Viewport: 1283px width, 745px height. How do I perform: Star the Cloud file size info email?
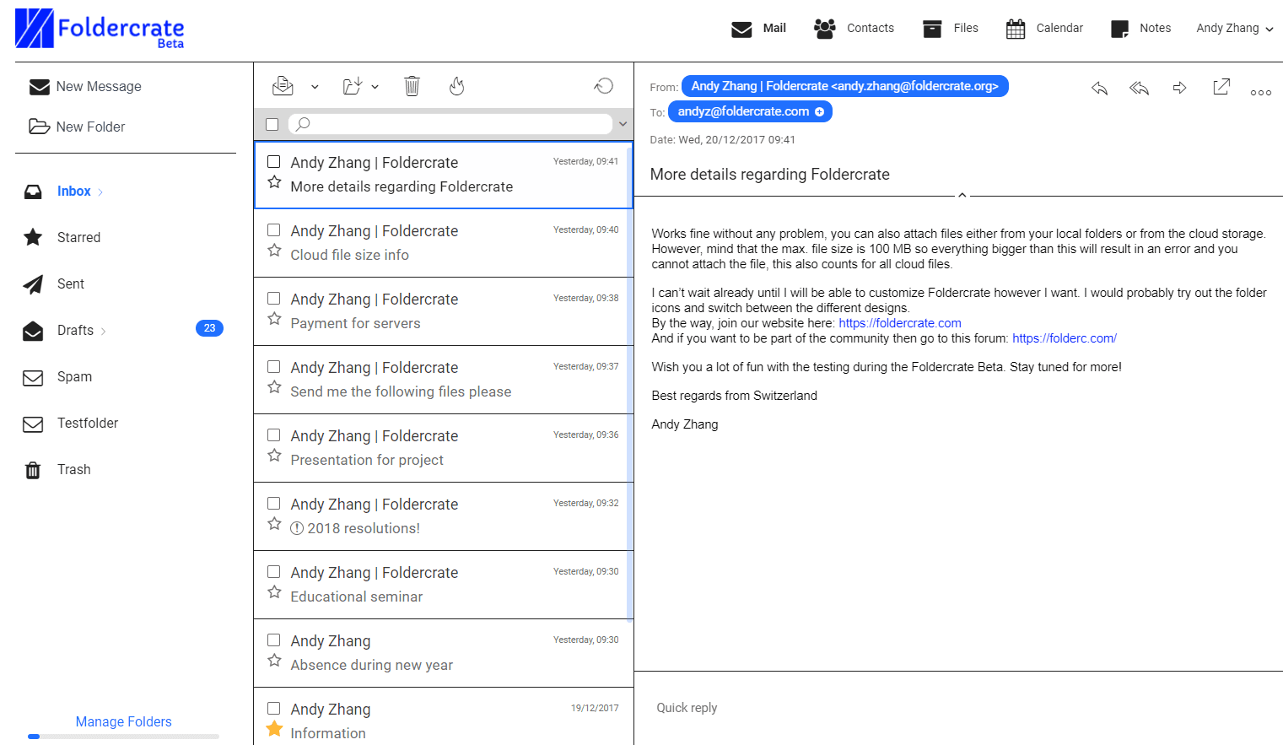click(274, 251)
